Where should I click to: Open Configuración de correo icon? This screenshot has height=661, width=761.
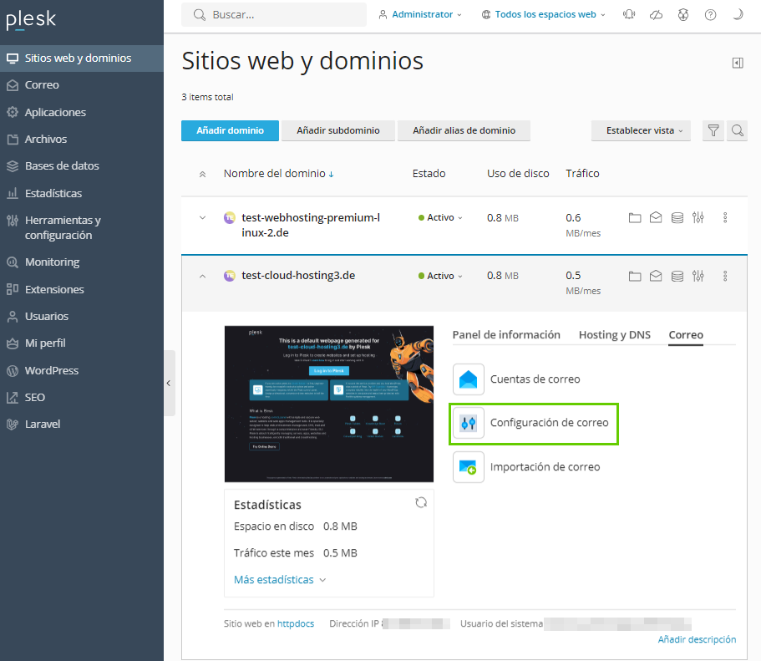pyautogui.click(x=468, y=424)
